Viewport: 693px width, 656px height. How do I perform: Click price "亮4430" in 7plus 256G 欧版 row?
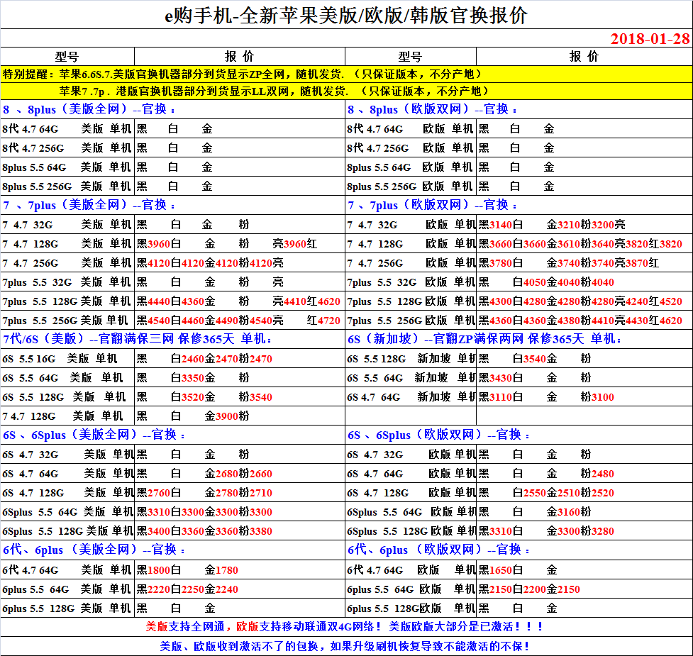[631, 321]
